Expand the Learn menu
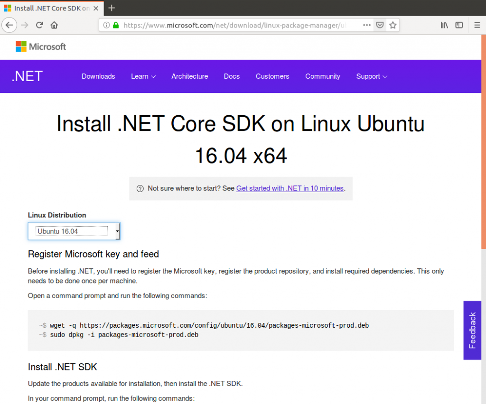 point(143,76)
